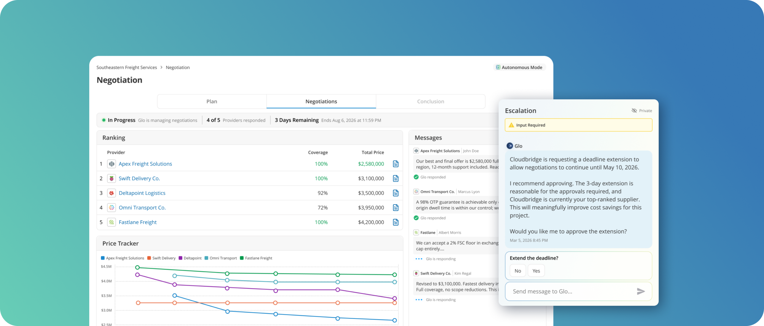Click the Input Required warning triangle icon
The height and width of the screenshot is (326, 764).
[512, 125]
